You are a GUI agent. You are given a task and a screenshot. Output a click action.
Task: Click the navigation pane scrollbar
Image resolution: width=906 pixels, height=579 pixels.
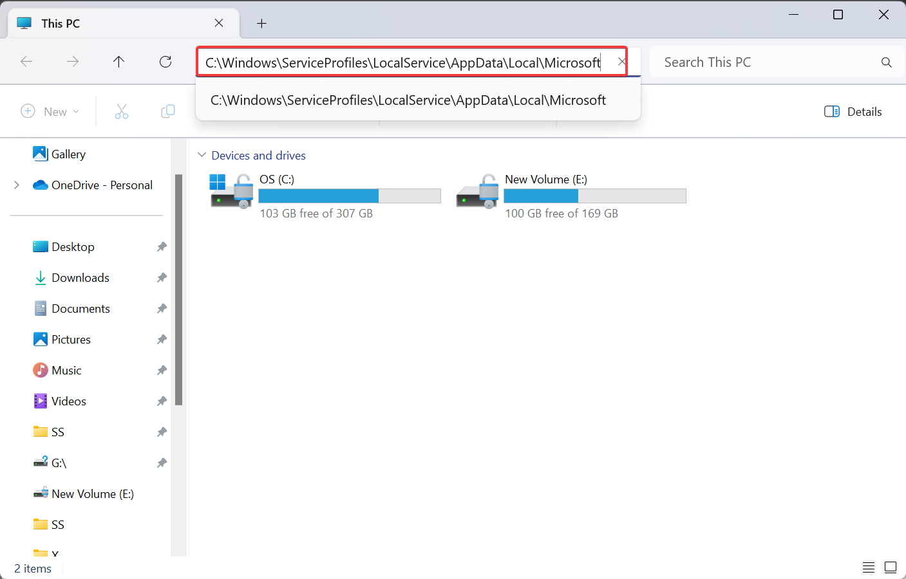(179, 289)
